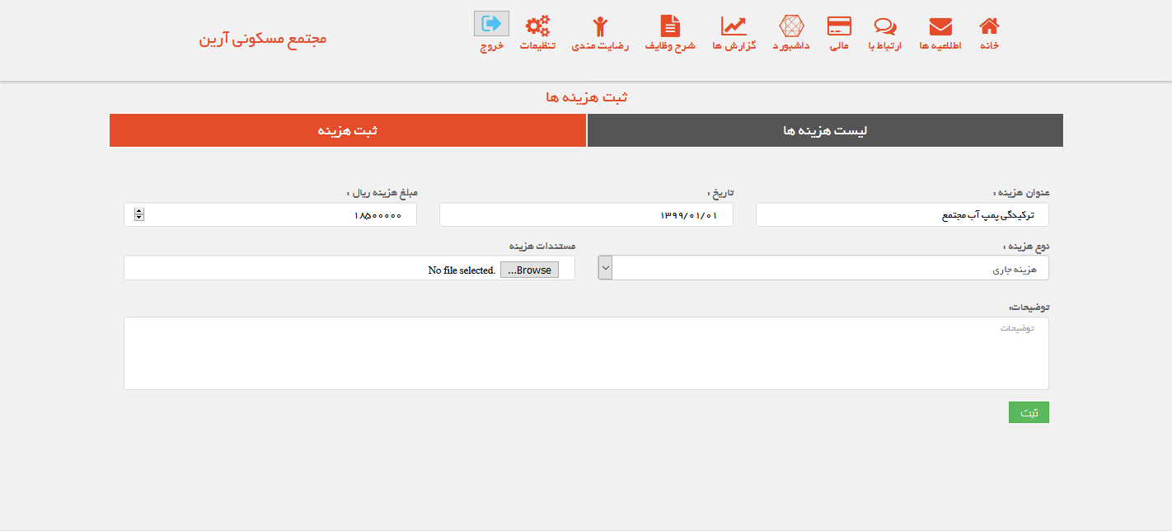
Task: Click the عنوان هزینه input field
Action: coord(902,214)
